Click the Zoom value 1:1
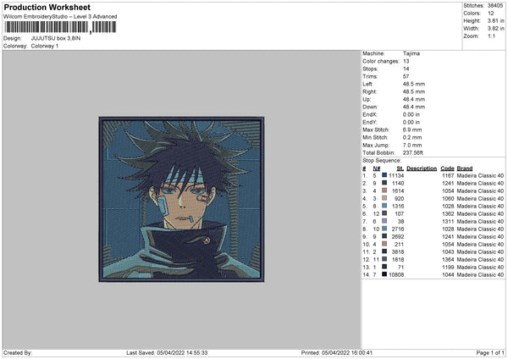508x359 pixels. (491, 36)
